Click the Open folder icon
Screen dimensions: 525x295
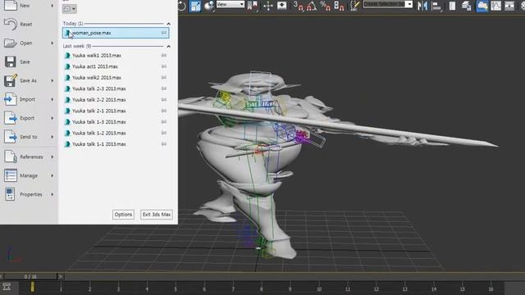point(11,43)
